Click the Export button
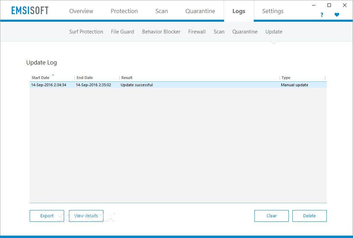353x238 pixels. tap(47, 216)
